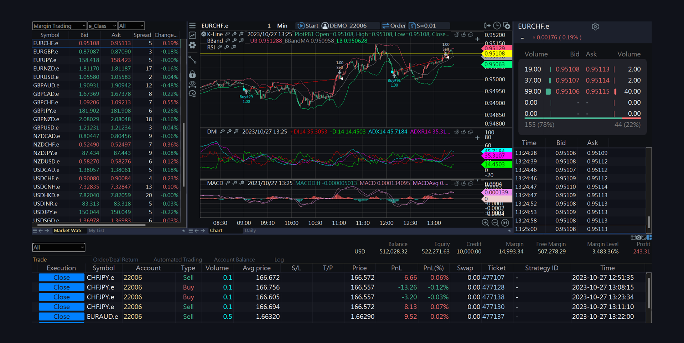
Task: Open chart settings gear in left toolbar
Action: 192,45
